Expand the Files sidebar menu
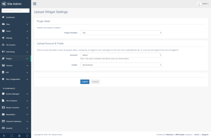This screenshot has width=211, height=138. 15,24
